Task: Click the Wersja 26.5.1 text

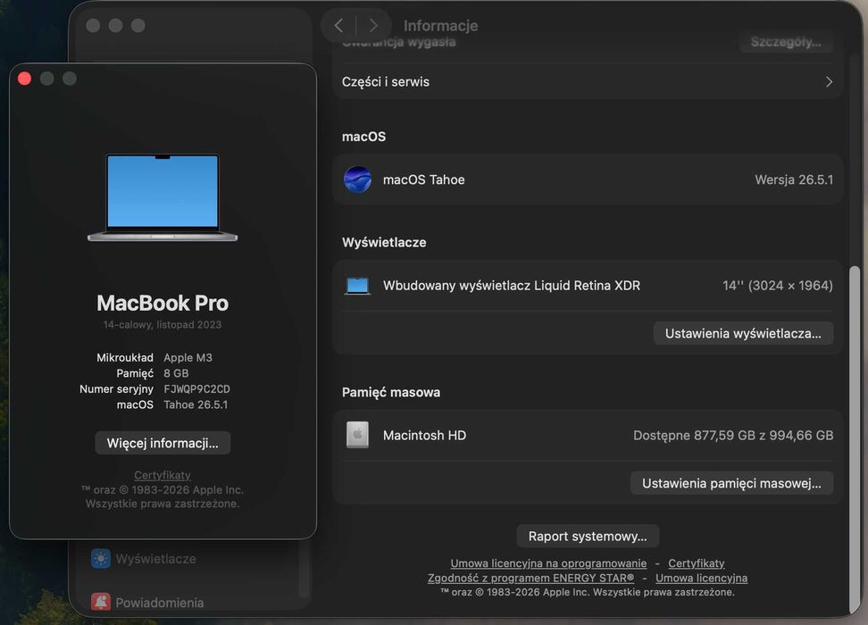Action: [794, 179]
